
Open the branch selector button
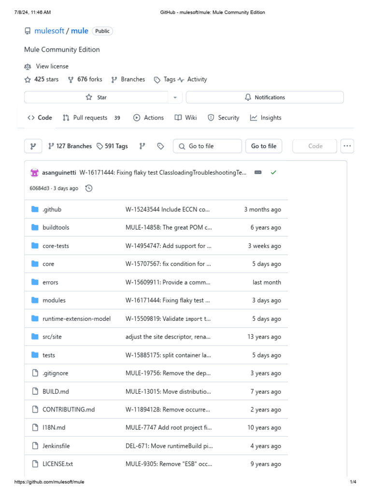coord(33,146)
